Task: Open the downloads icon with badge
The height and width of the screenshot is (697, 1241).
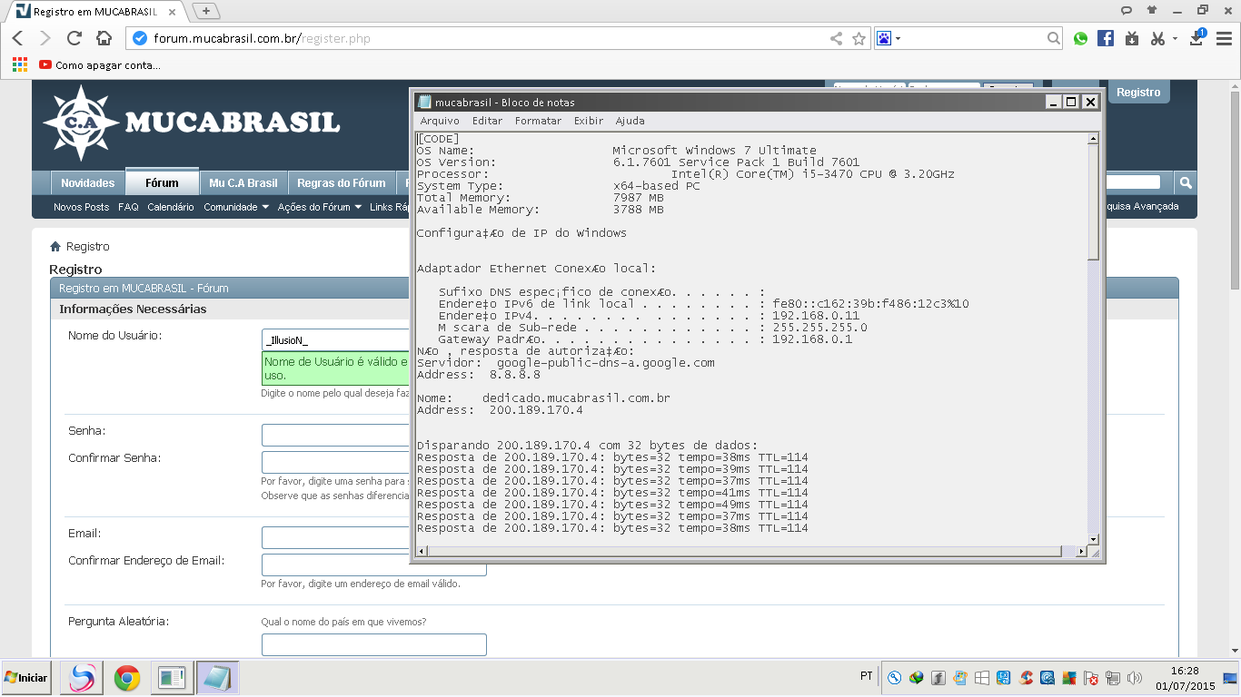Action: (x=1197, y=38)
